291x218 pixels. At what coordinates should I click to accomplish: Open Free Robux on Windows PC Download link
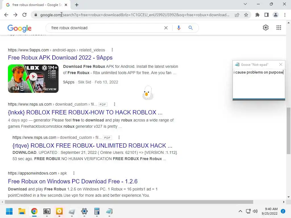point(73,181)
